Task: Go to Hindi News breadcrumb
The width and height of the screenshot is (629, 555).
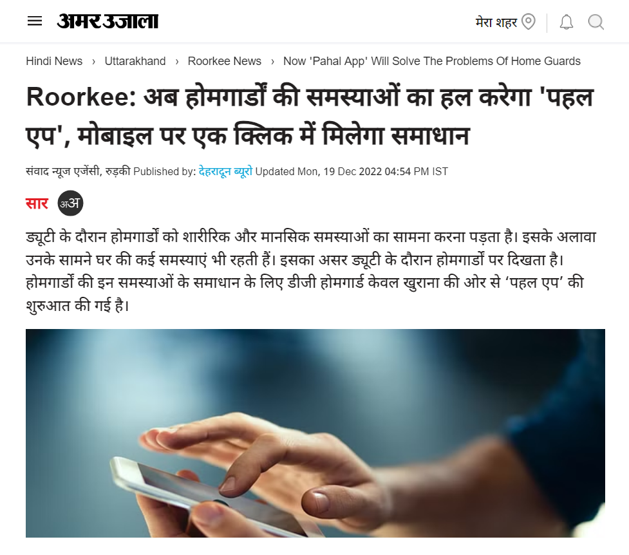Action: (x=54, y=61)
